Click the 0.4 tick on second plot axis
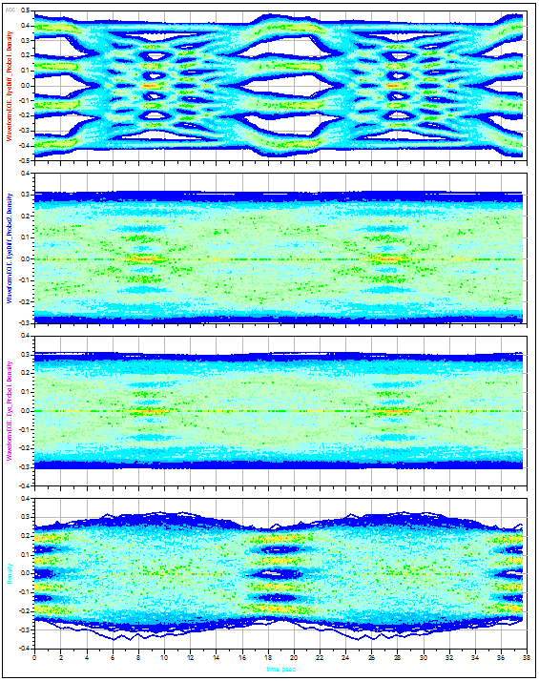The height and width of the screenshot is (681, 539). 25,174
